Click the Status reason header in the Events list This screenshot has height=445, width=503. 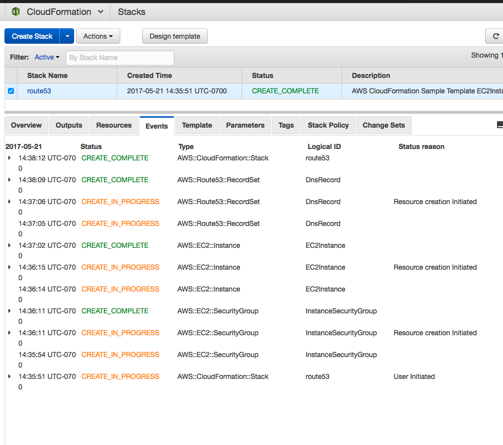tap(421, 147)
